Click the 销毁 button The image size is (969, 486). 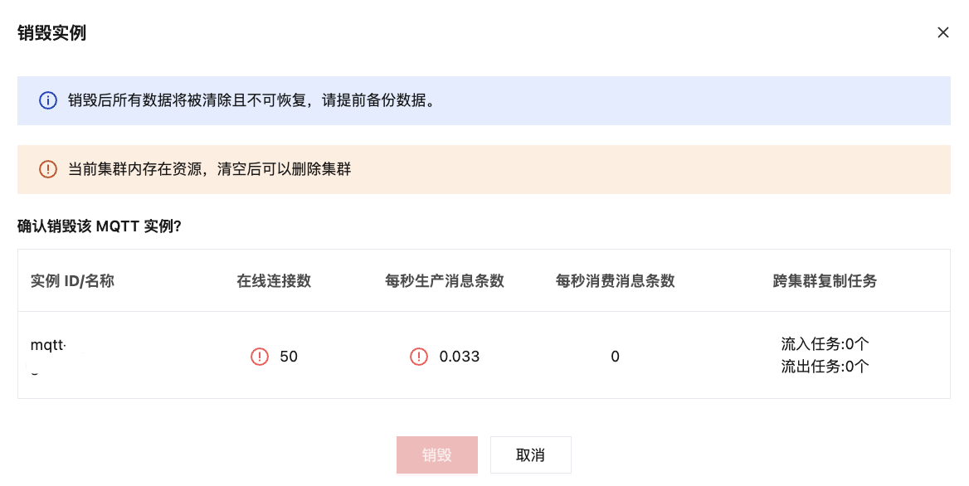[x=436, y=454]
